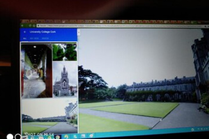Switch to the second photo category tab
This screenshot has width=209, height=139.
[34, 39]
